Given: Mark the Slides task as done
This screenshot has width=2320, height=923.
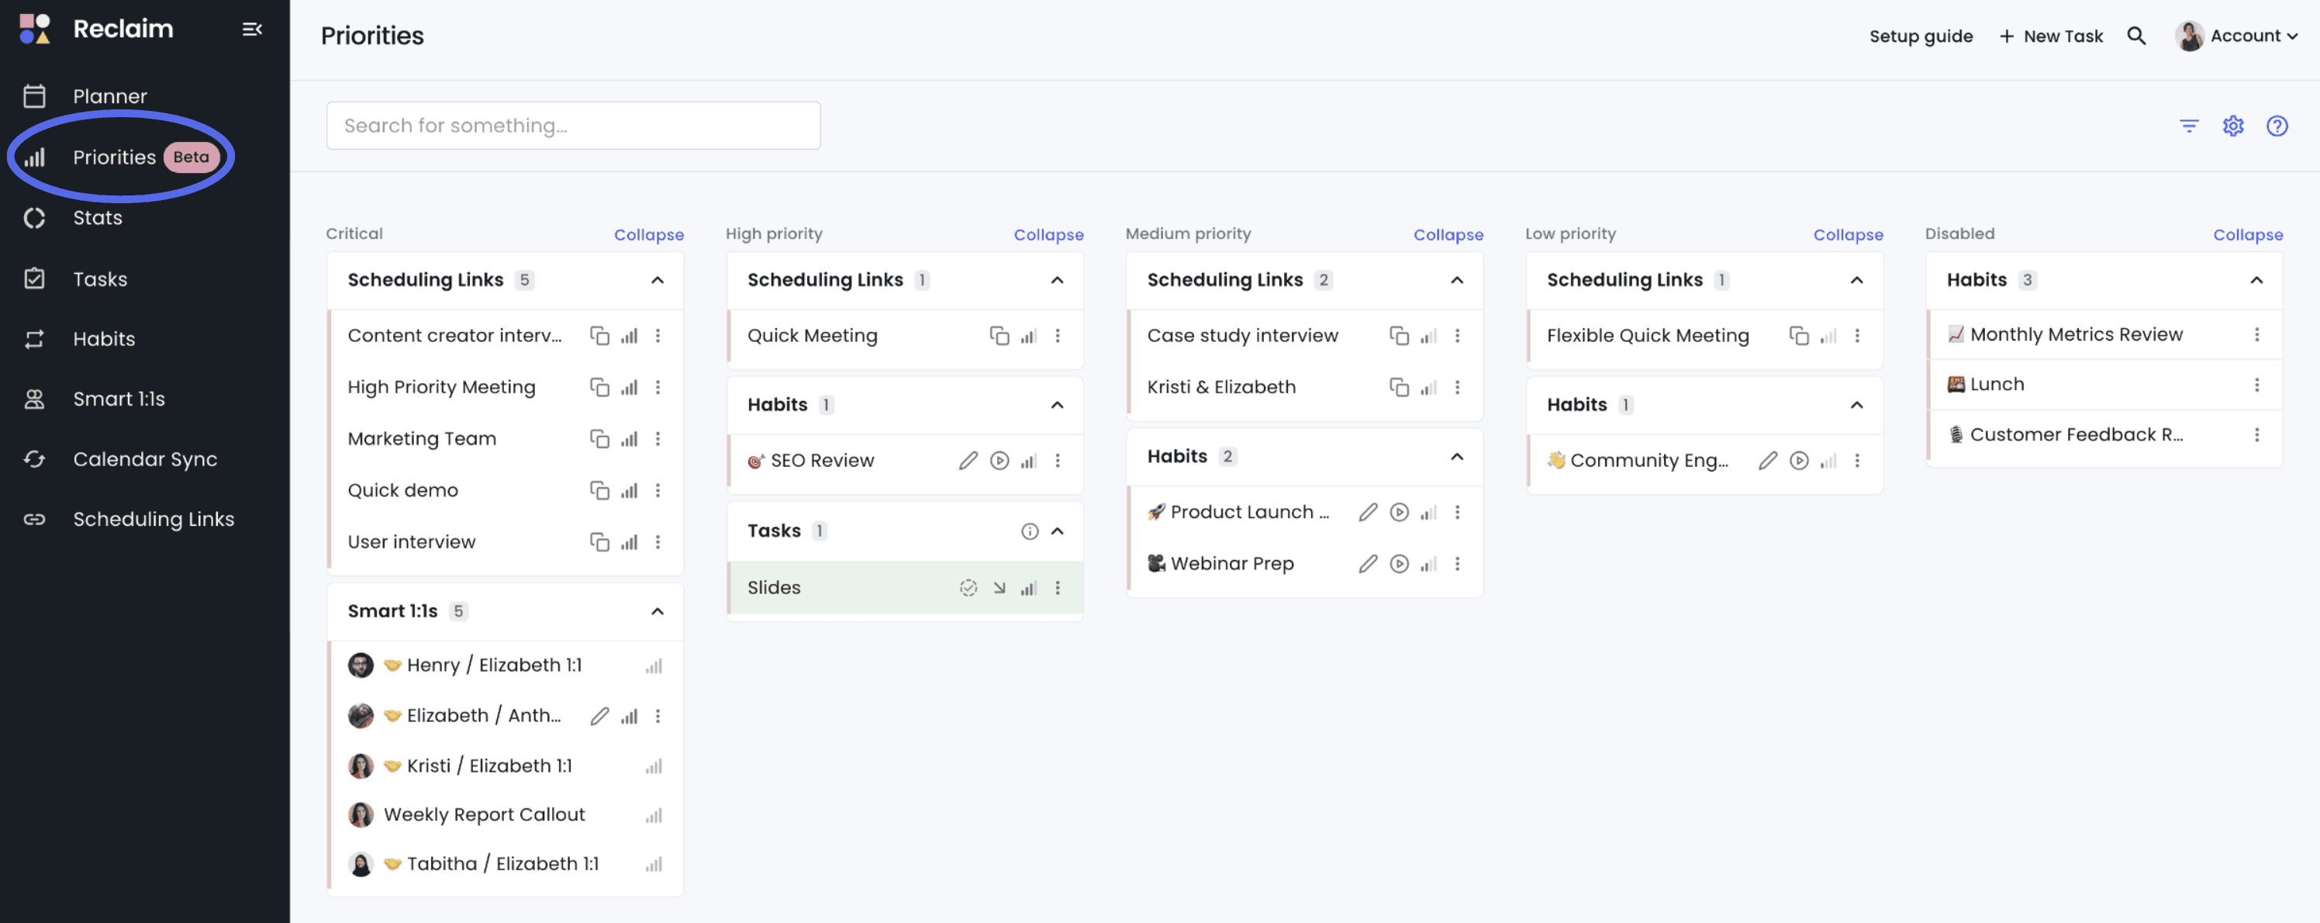Looking at the screenshot, I should coord(968,588).
